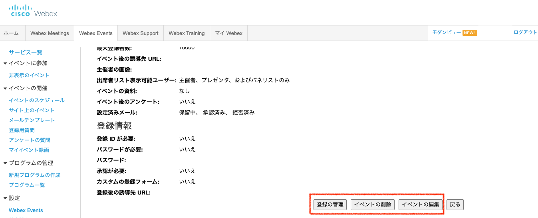Collapse the 設定 section arrow
Viewport: 538px width, 218px height.
pos(5,198)
